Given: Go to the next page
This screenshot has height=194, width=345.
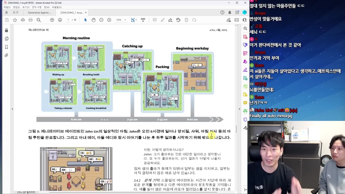Looking at the screenshot, I should pos(60,20).
